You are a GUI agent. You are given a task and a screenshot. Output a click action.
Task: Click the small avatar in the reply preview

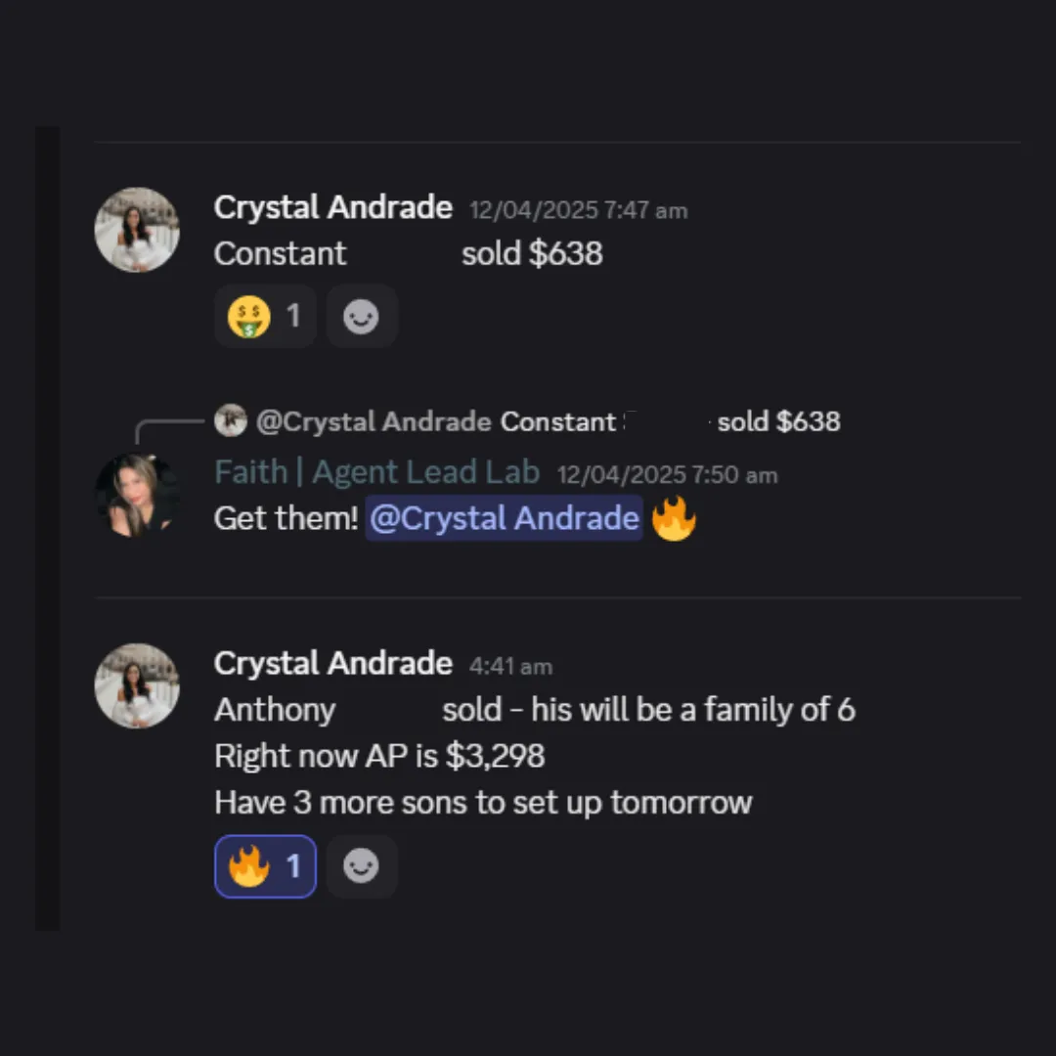tap(231, 420)
